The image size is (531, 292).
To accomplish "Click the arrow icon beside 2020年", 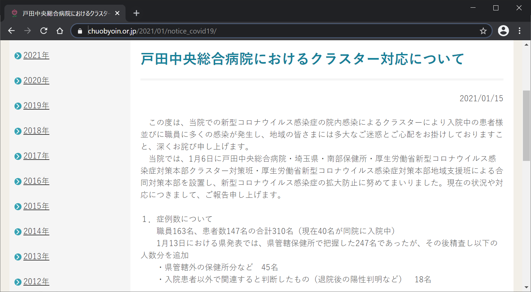I will [x=18, y=81].
